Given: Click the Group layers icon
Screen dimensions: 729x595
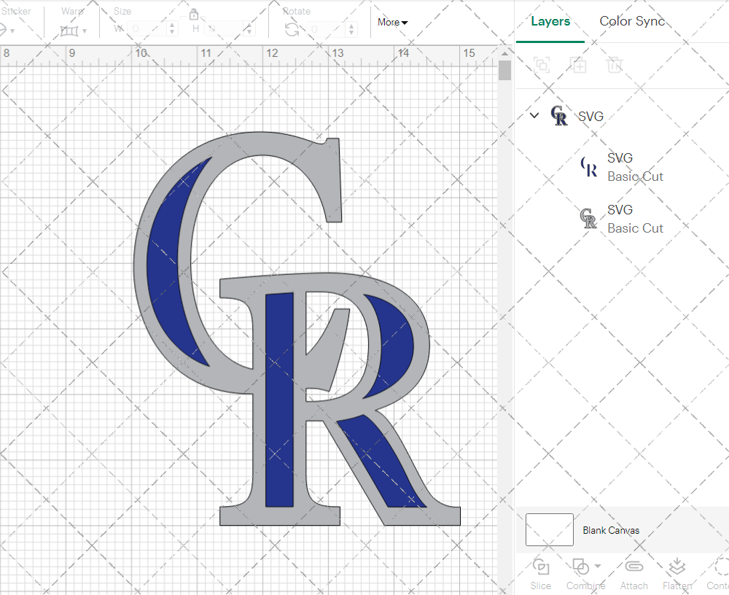Looking at the screenshot, I should pyautogui.click(x=541, y=65).
